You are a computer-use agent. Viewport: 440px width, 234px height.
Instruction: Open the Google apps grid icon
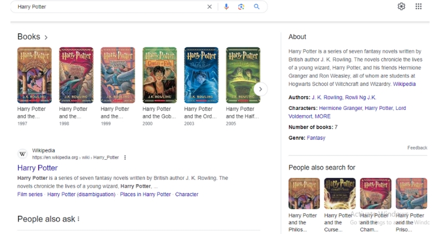(x=418, y=6)
